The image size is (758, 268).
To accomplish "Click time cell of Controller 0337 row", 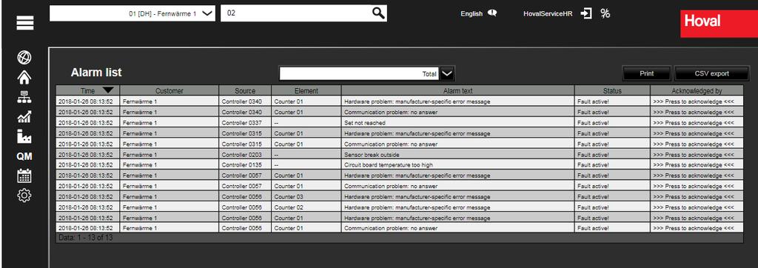I will 88,123.
